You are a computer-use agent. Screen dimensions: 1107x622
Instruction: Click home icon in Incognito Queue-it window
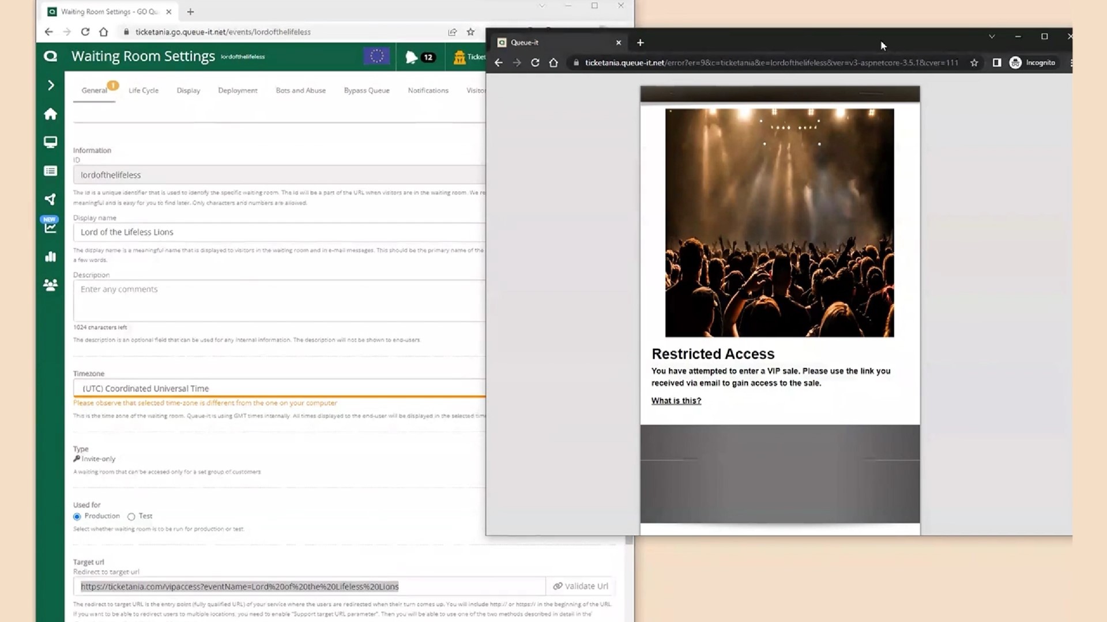click(x=553, y=63)
